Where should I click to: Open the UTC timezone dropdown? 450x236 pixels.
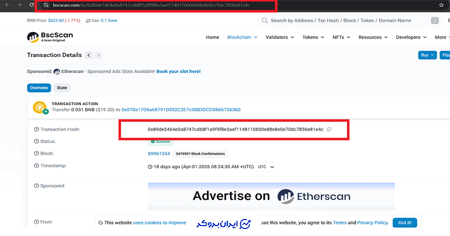point(267,167)
